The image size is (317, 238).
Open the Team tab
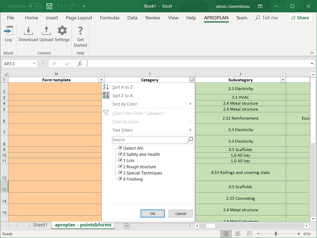point(241,18)
